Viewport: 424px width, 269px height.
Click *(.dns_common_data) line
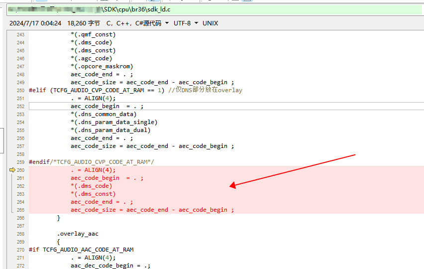(x=104, y=114)
